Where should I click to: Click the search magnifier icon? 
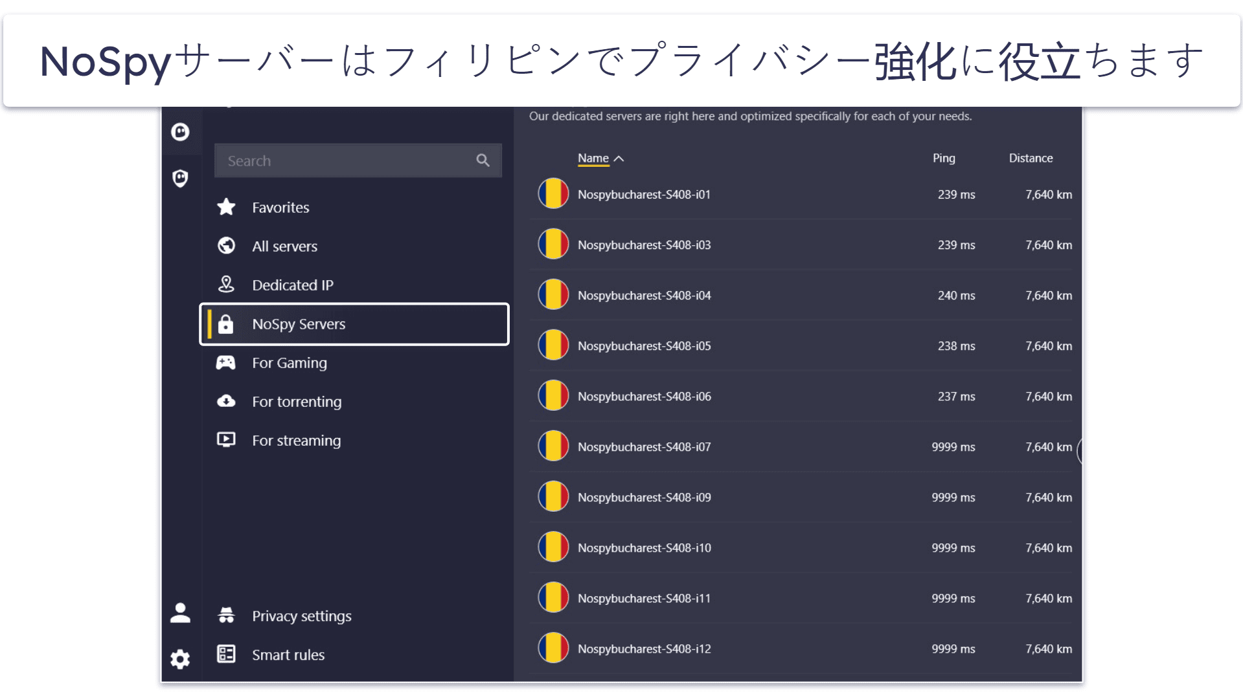tap(483, 160)
